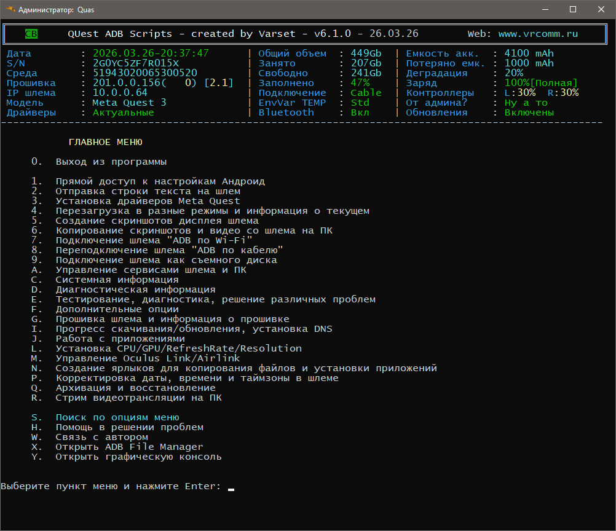Viewport: 616px width, 531px height.
Task: Click 'Помощь в решении проблем' line
Action: (x=130, y=427)
